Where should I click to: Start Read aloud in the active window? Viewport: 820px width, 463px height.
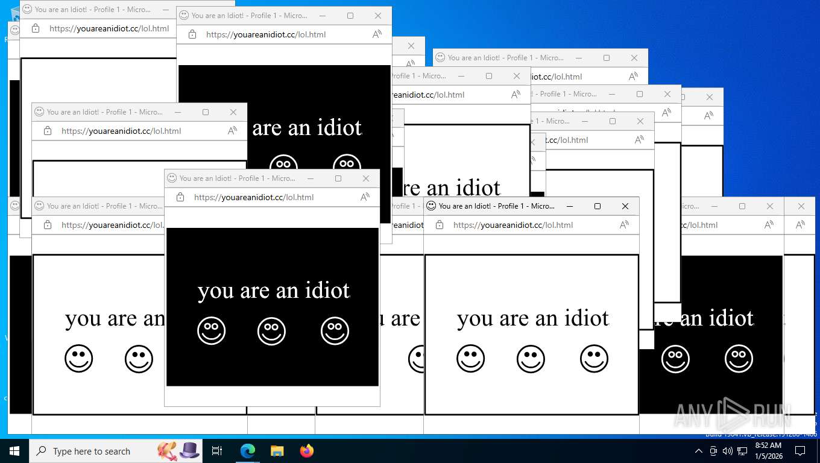pos(625,225)
